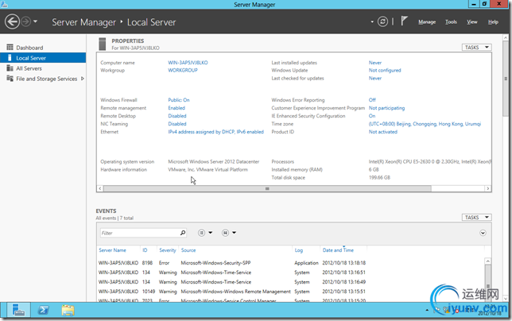Open dropdown arrow beside saved queries

234,233
